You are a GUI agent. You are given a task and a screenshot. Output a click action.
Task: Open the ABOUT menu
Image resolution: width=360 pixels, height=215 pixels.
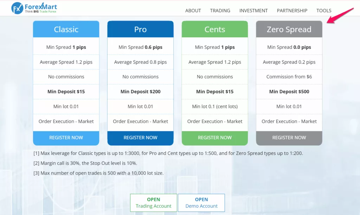coord(193,11)
